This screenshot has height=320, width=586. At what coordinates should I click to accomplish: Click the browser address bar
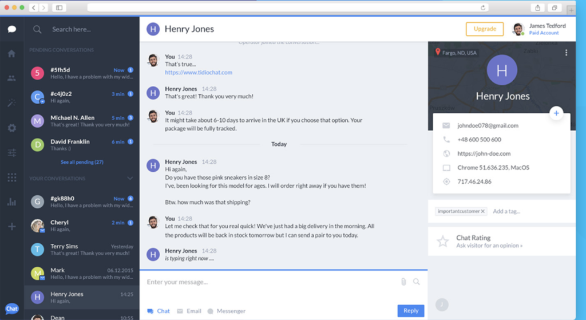[288, 7]
